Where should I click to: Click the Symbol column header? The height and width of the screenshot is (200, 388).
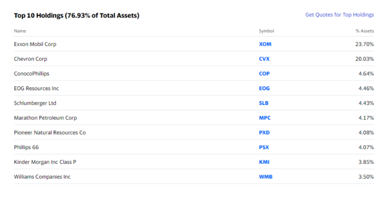click(266, 31)
